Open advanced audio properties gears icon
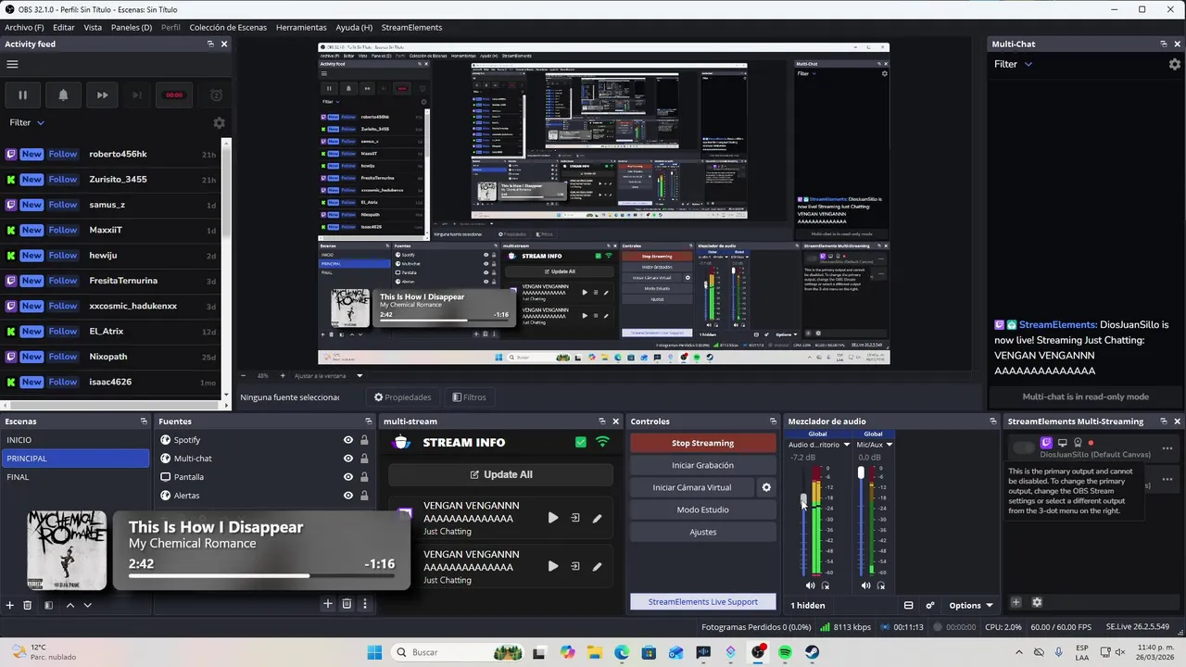Screen dimensions: 1186x667 coord(929,605)
